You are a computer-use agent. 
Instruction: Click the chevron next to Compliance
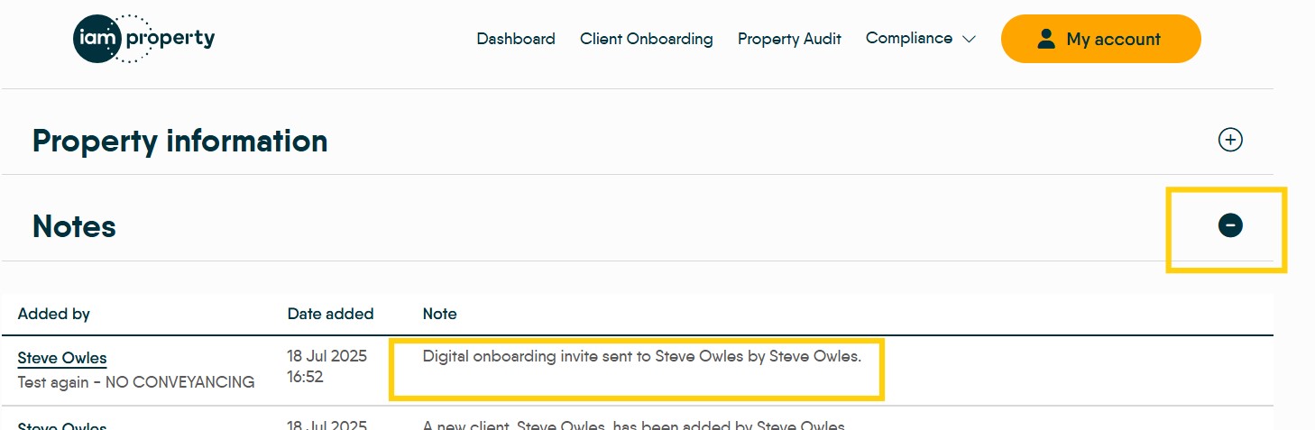(970, 40)
